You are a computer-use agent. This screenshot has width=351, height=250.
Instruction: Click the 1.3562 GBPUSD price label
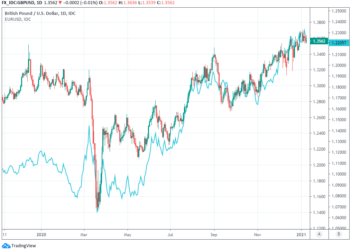[318, 41]
